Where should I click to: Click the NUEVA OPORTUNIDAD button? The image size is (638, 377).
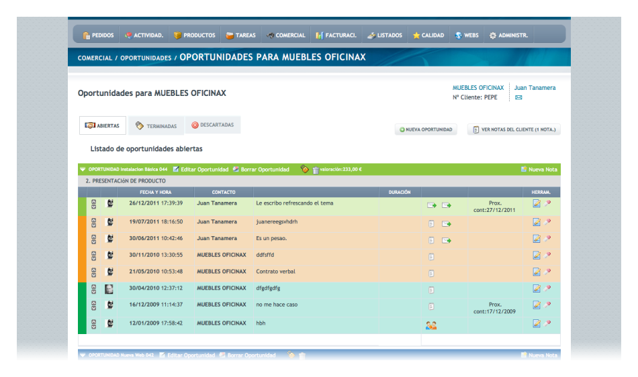point(426,129)
